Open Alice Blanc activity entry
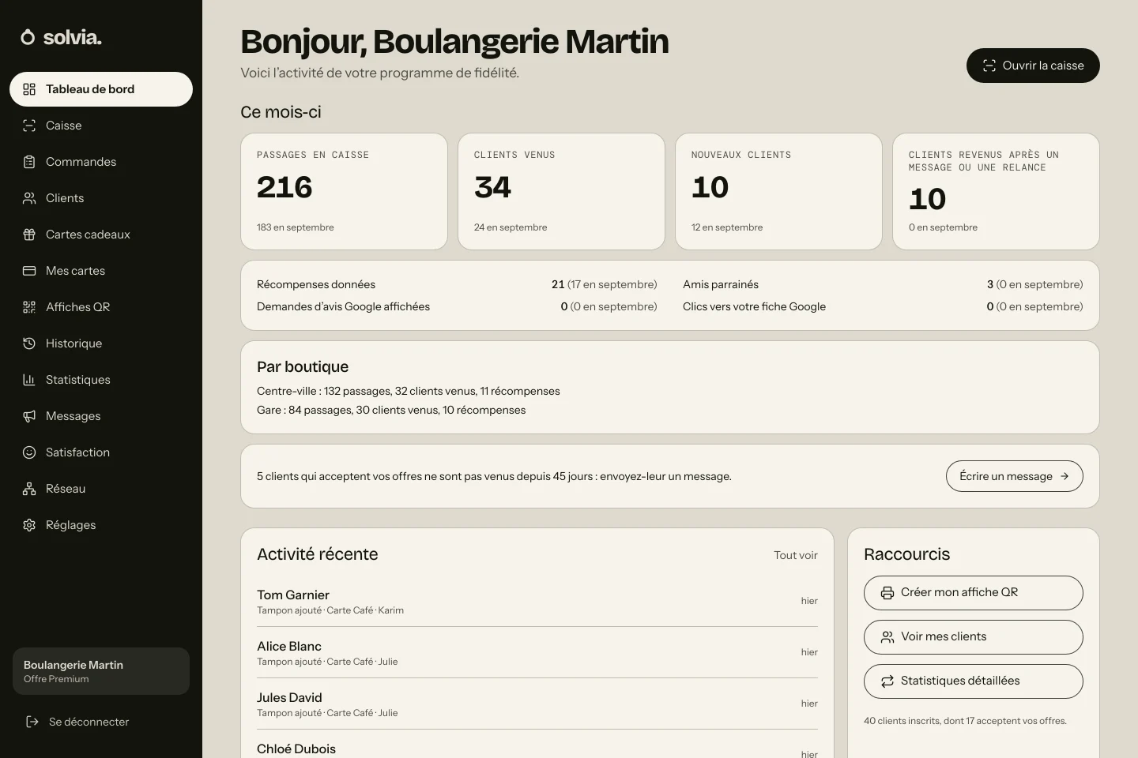 [537, 652]
